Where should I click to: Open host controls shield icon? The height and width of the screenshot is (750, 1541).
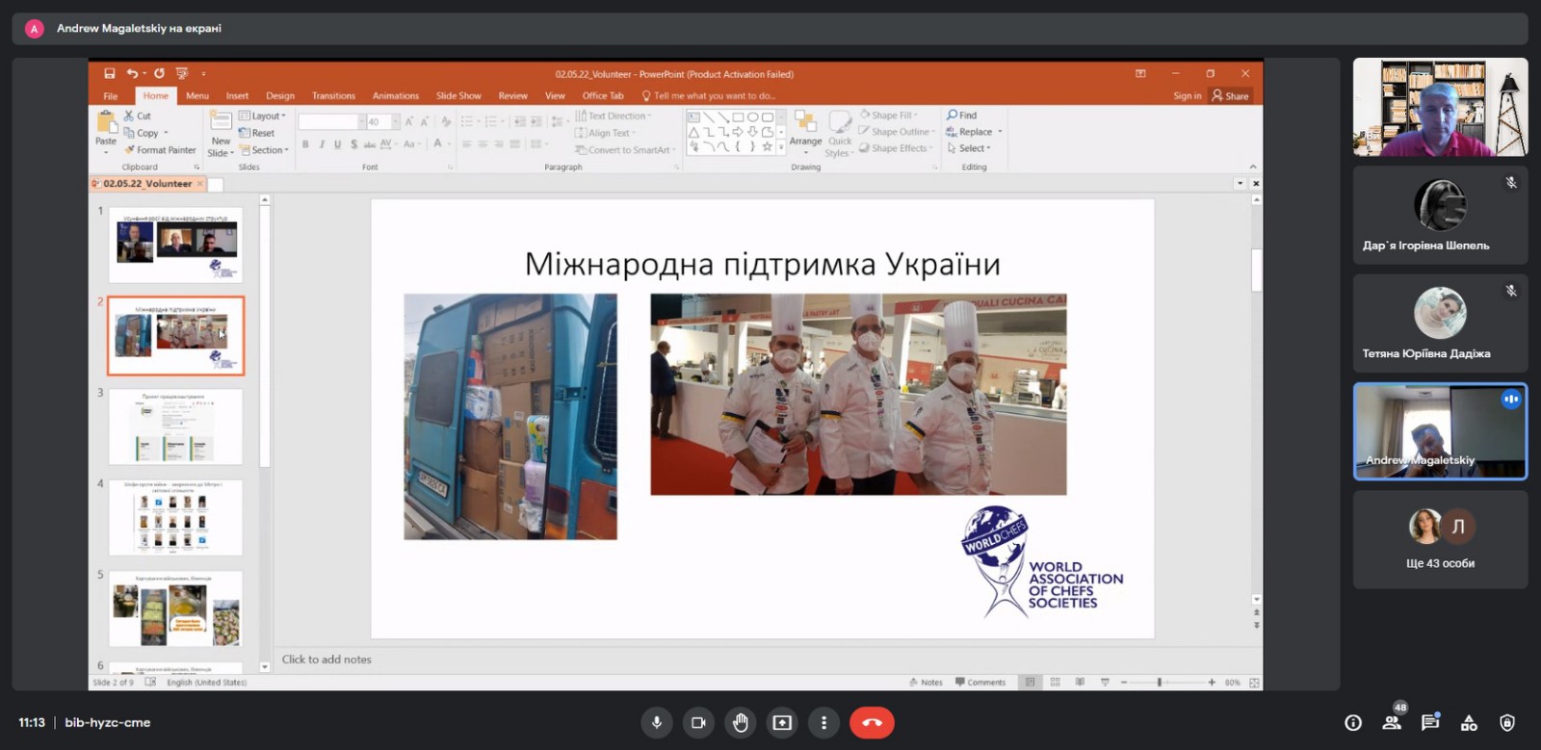click(x=1507, y=723)
